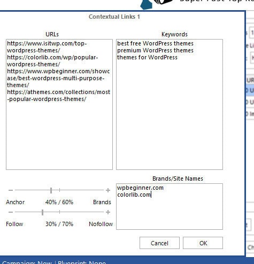Click the 'best free WordPress themes' keyword
Viewport: 254px width, 264px height.
point(155,43)
